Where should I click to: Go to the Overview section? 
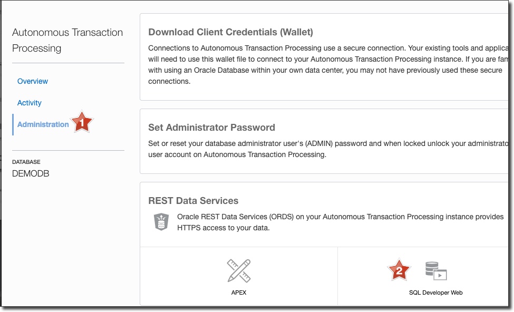33,81
